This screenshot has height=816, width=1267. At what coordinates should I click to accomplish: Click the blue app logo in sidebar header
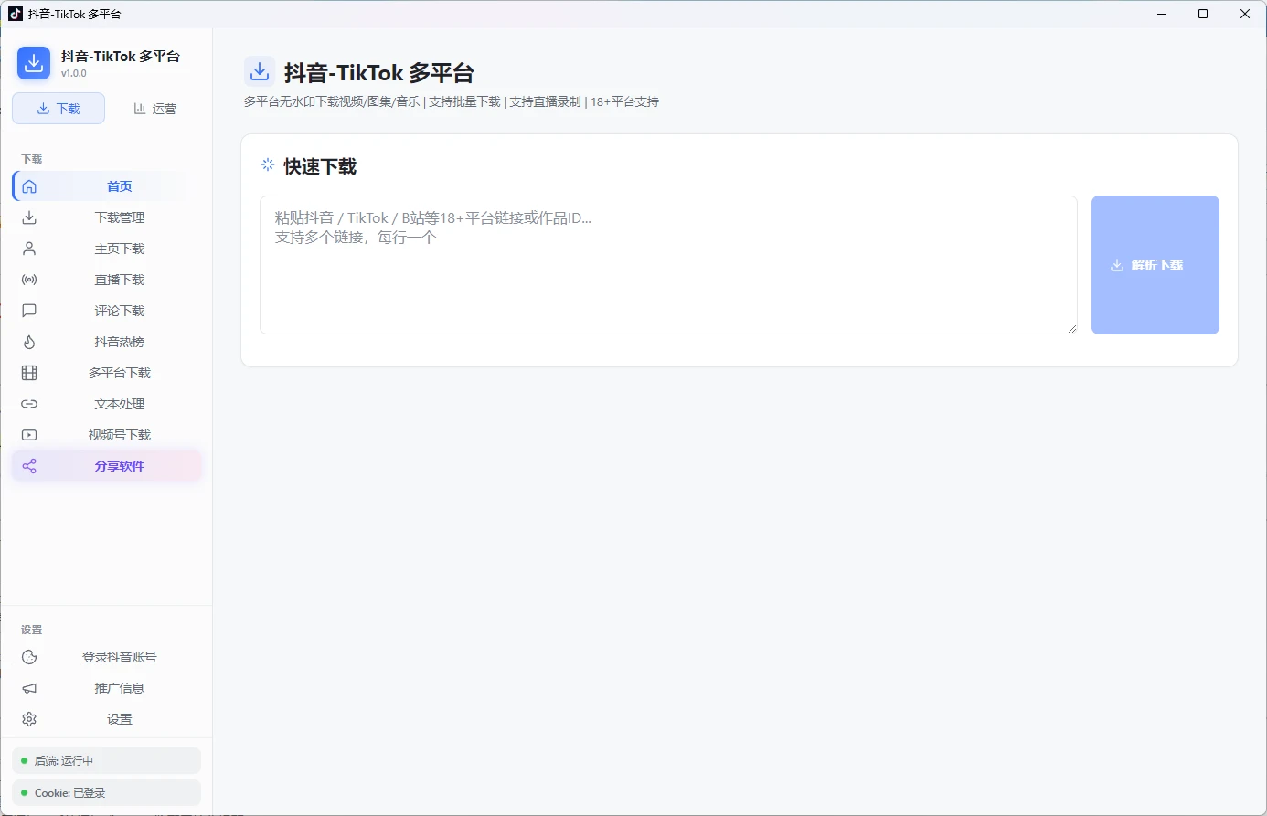point(34,63)
